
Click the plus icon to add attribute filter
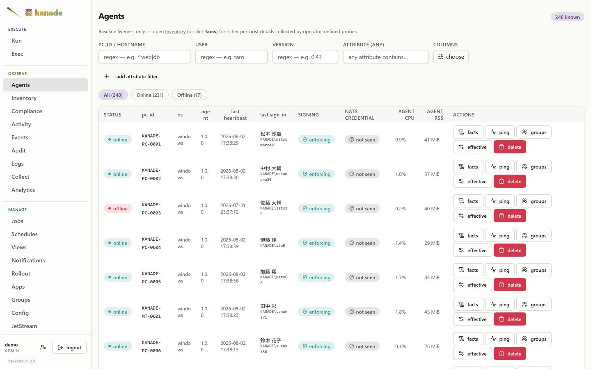(107, 76)
